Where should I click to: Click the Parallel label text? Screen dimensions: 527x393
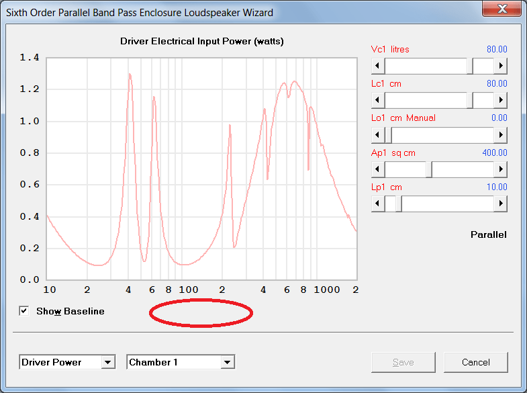pyautogui.click(x=488, y=234)
